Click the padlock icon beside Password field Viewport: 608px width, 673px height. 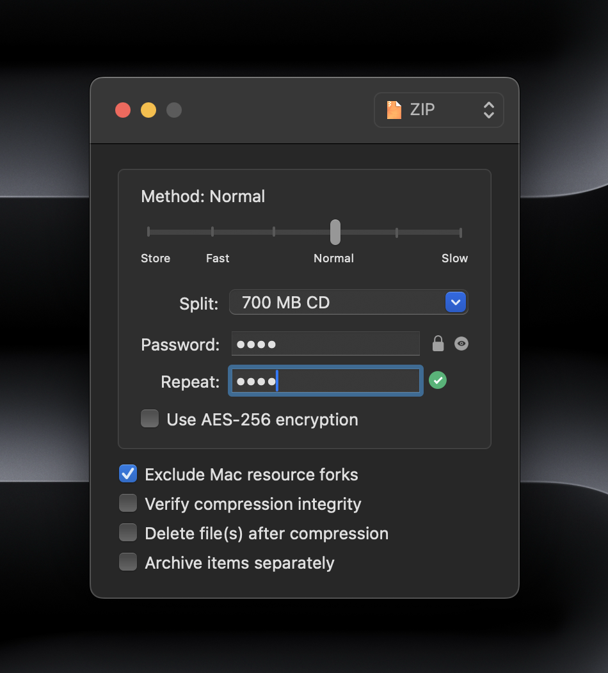pos(438,344)
